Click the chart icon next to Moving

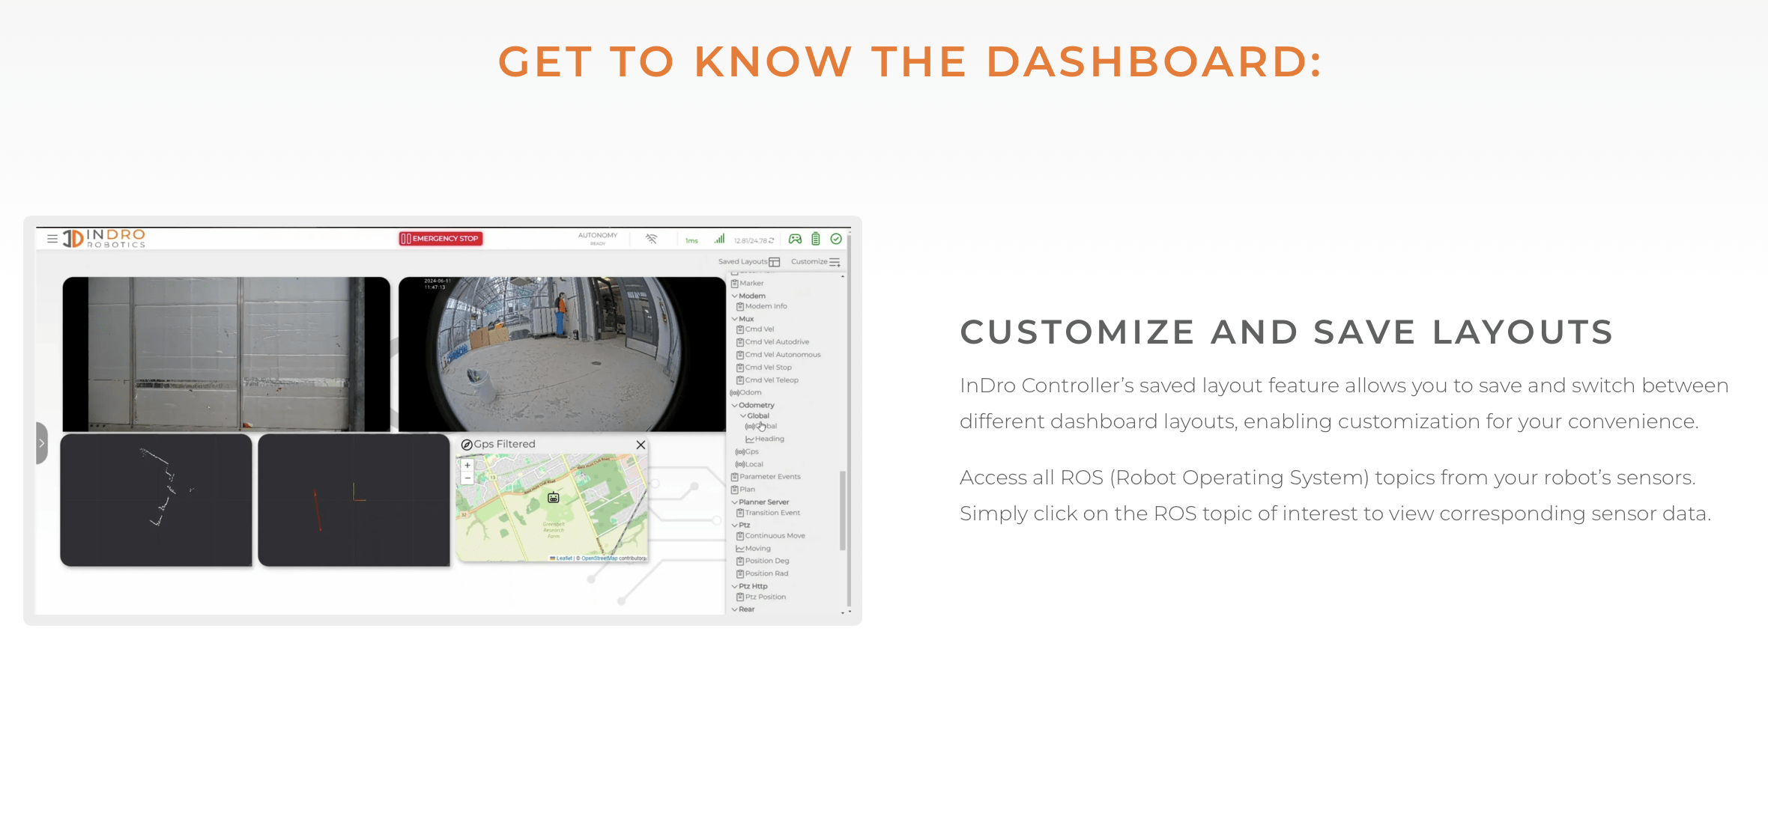click(x=740, y=549)
